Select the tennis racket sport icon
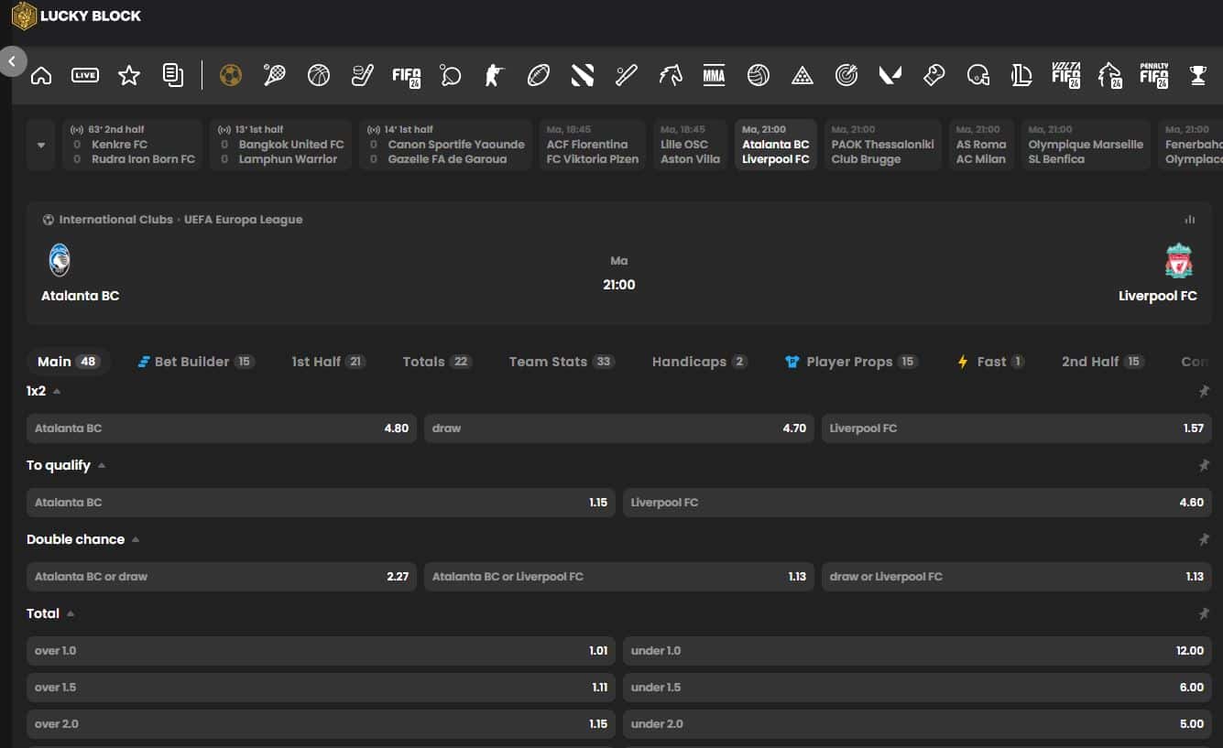The height and width of the screenshot is (748, 1223). [275, 75]
